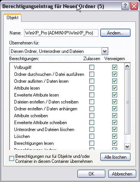Check Zulassen for Attribute lesen
The image size is (140, 182).
point(92,88)
